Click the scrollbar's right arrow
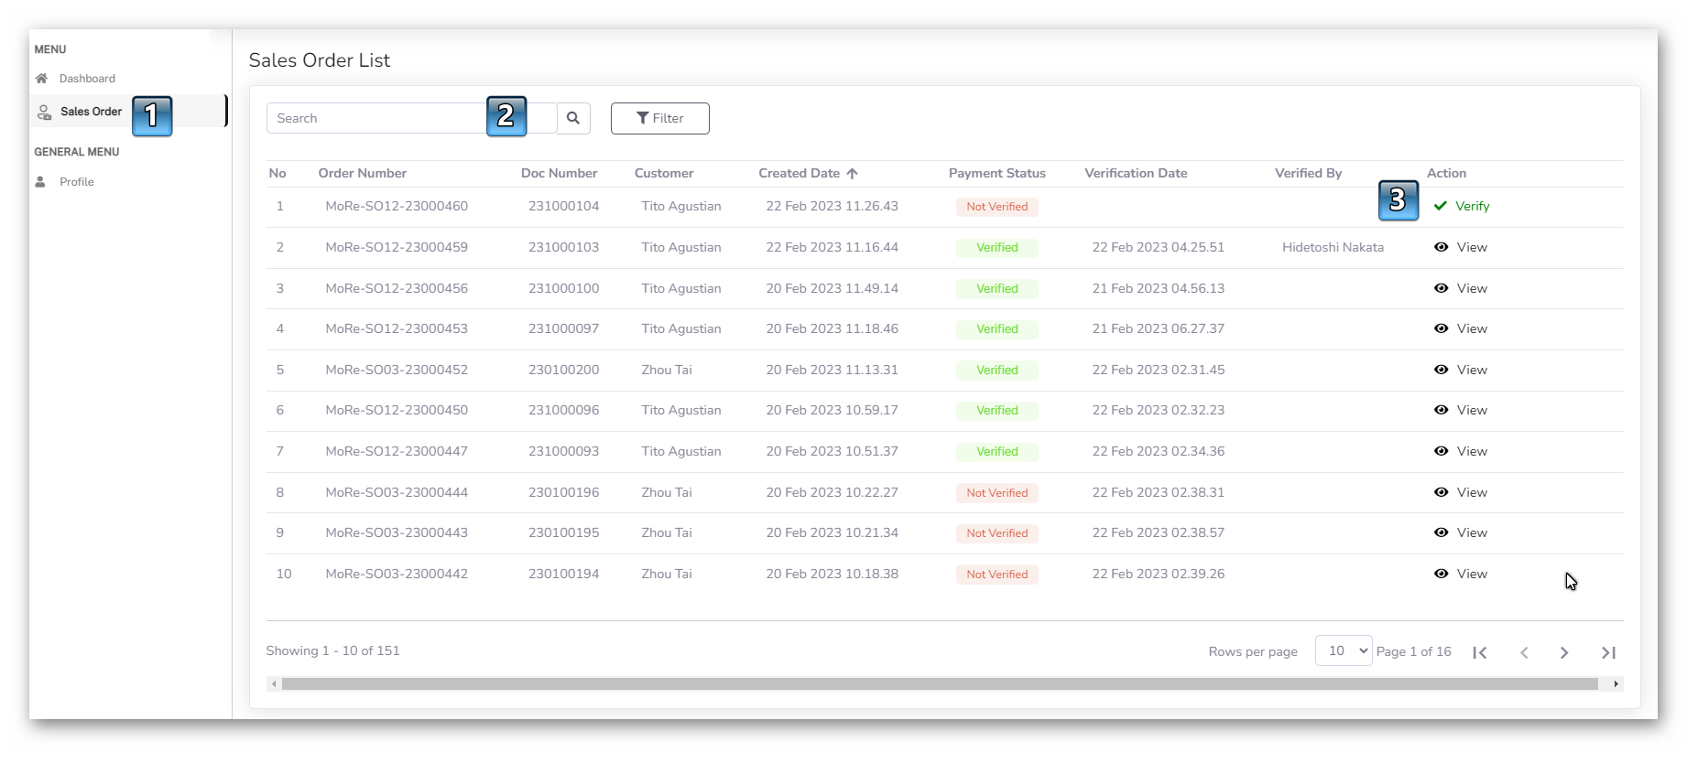This screenshot has width=1687, height=774. pyautogui.click(x=1616, y=684)
